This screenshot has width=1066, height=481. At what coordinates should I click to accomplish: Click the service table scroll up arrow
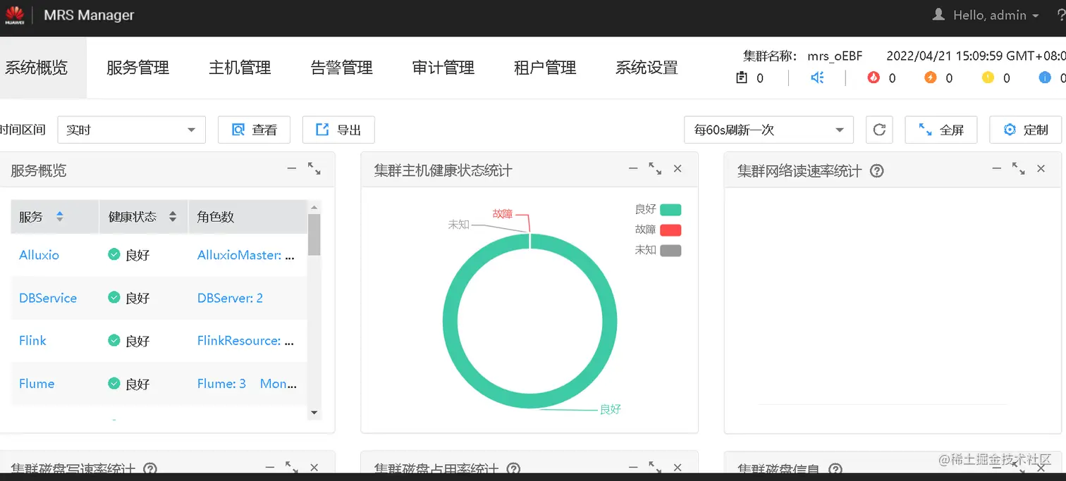tap(314, 207)
